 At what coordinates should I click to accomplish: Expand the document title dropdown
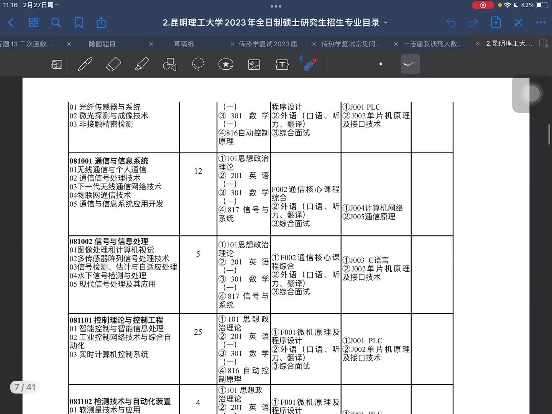coord(386,23)
